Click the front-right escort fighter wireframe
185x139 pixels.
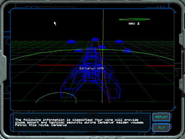(x=127, y=50)
